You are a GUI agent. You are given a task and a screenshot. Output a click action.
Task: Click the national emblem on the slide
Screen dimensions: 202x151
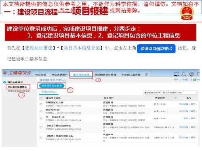[x=187, y=13]
